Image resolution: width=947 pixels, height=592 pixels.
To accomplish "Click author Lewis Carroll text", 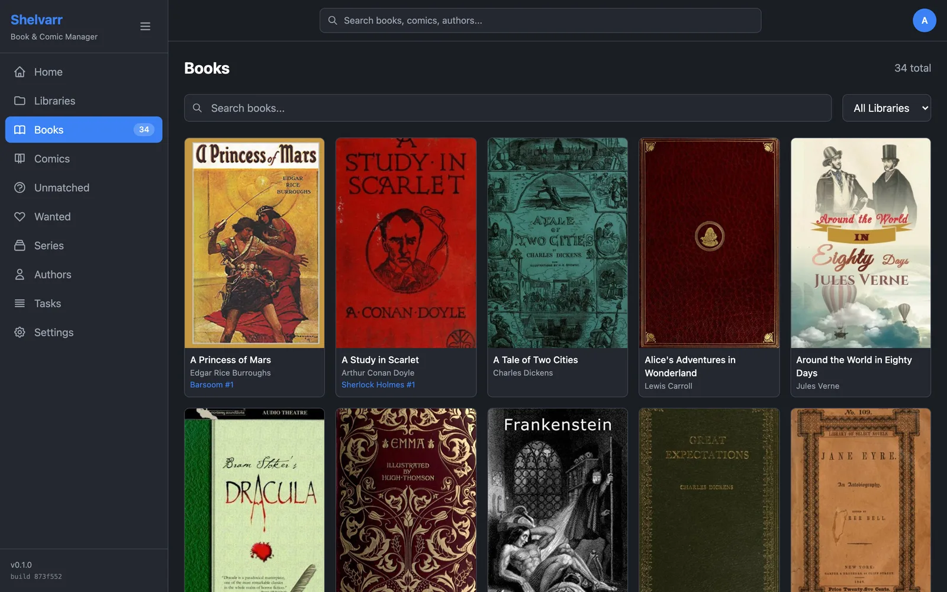I will pos(668,386).
